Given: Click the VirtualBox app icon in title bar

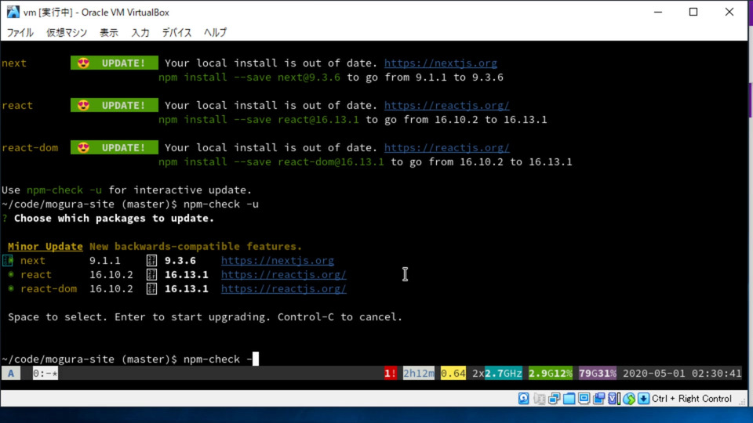Looking at the screenshot, I should tap(13, 12).
